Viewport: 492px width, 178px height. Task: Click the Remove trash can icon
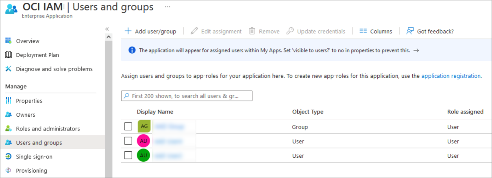tap(252, 31)
